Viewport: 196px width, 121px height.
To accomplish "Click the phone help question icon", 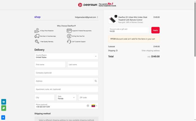I will (x=88, y=106).
